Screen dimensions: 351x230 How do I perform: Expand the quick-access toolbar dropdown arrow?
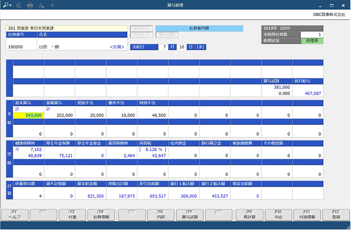(52, 6)
